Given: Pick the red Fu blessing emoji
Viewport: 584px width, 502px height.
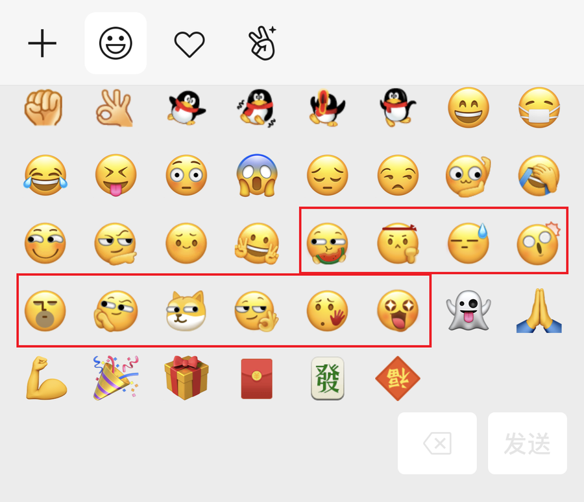Looking at the screenshot, I should click(398, 378).
